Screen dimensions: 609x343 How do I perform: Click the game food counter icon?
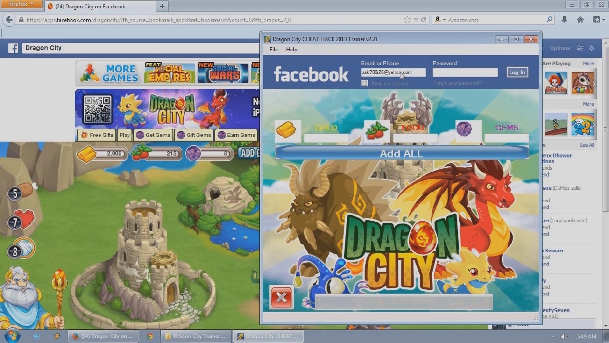[x=142, y=153]
